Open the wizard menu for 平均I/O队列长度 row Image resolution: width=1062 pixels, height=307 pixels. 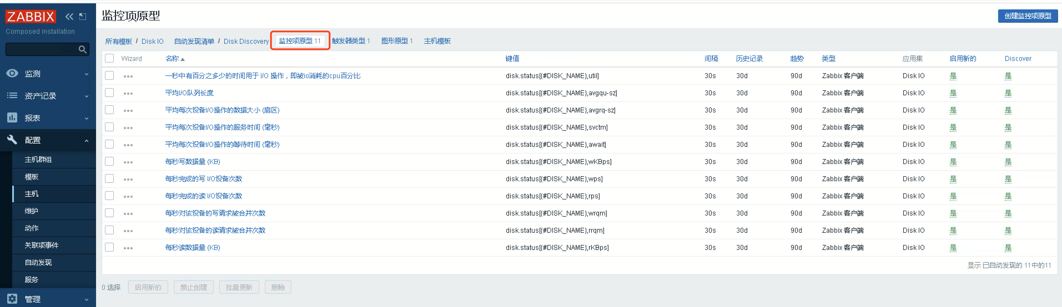(128, 93)
